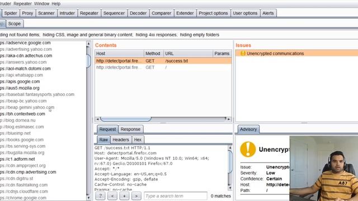
Task: Select aus5.mozilla.org tree entry
Action: point(20,88)
